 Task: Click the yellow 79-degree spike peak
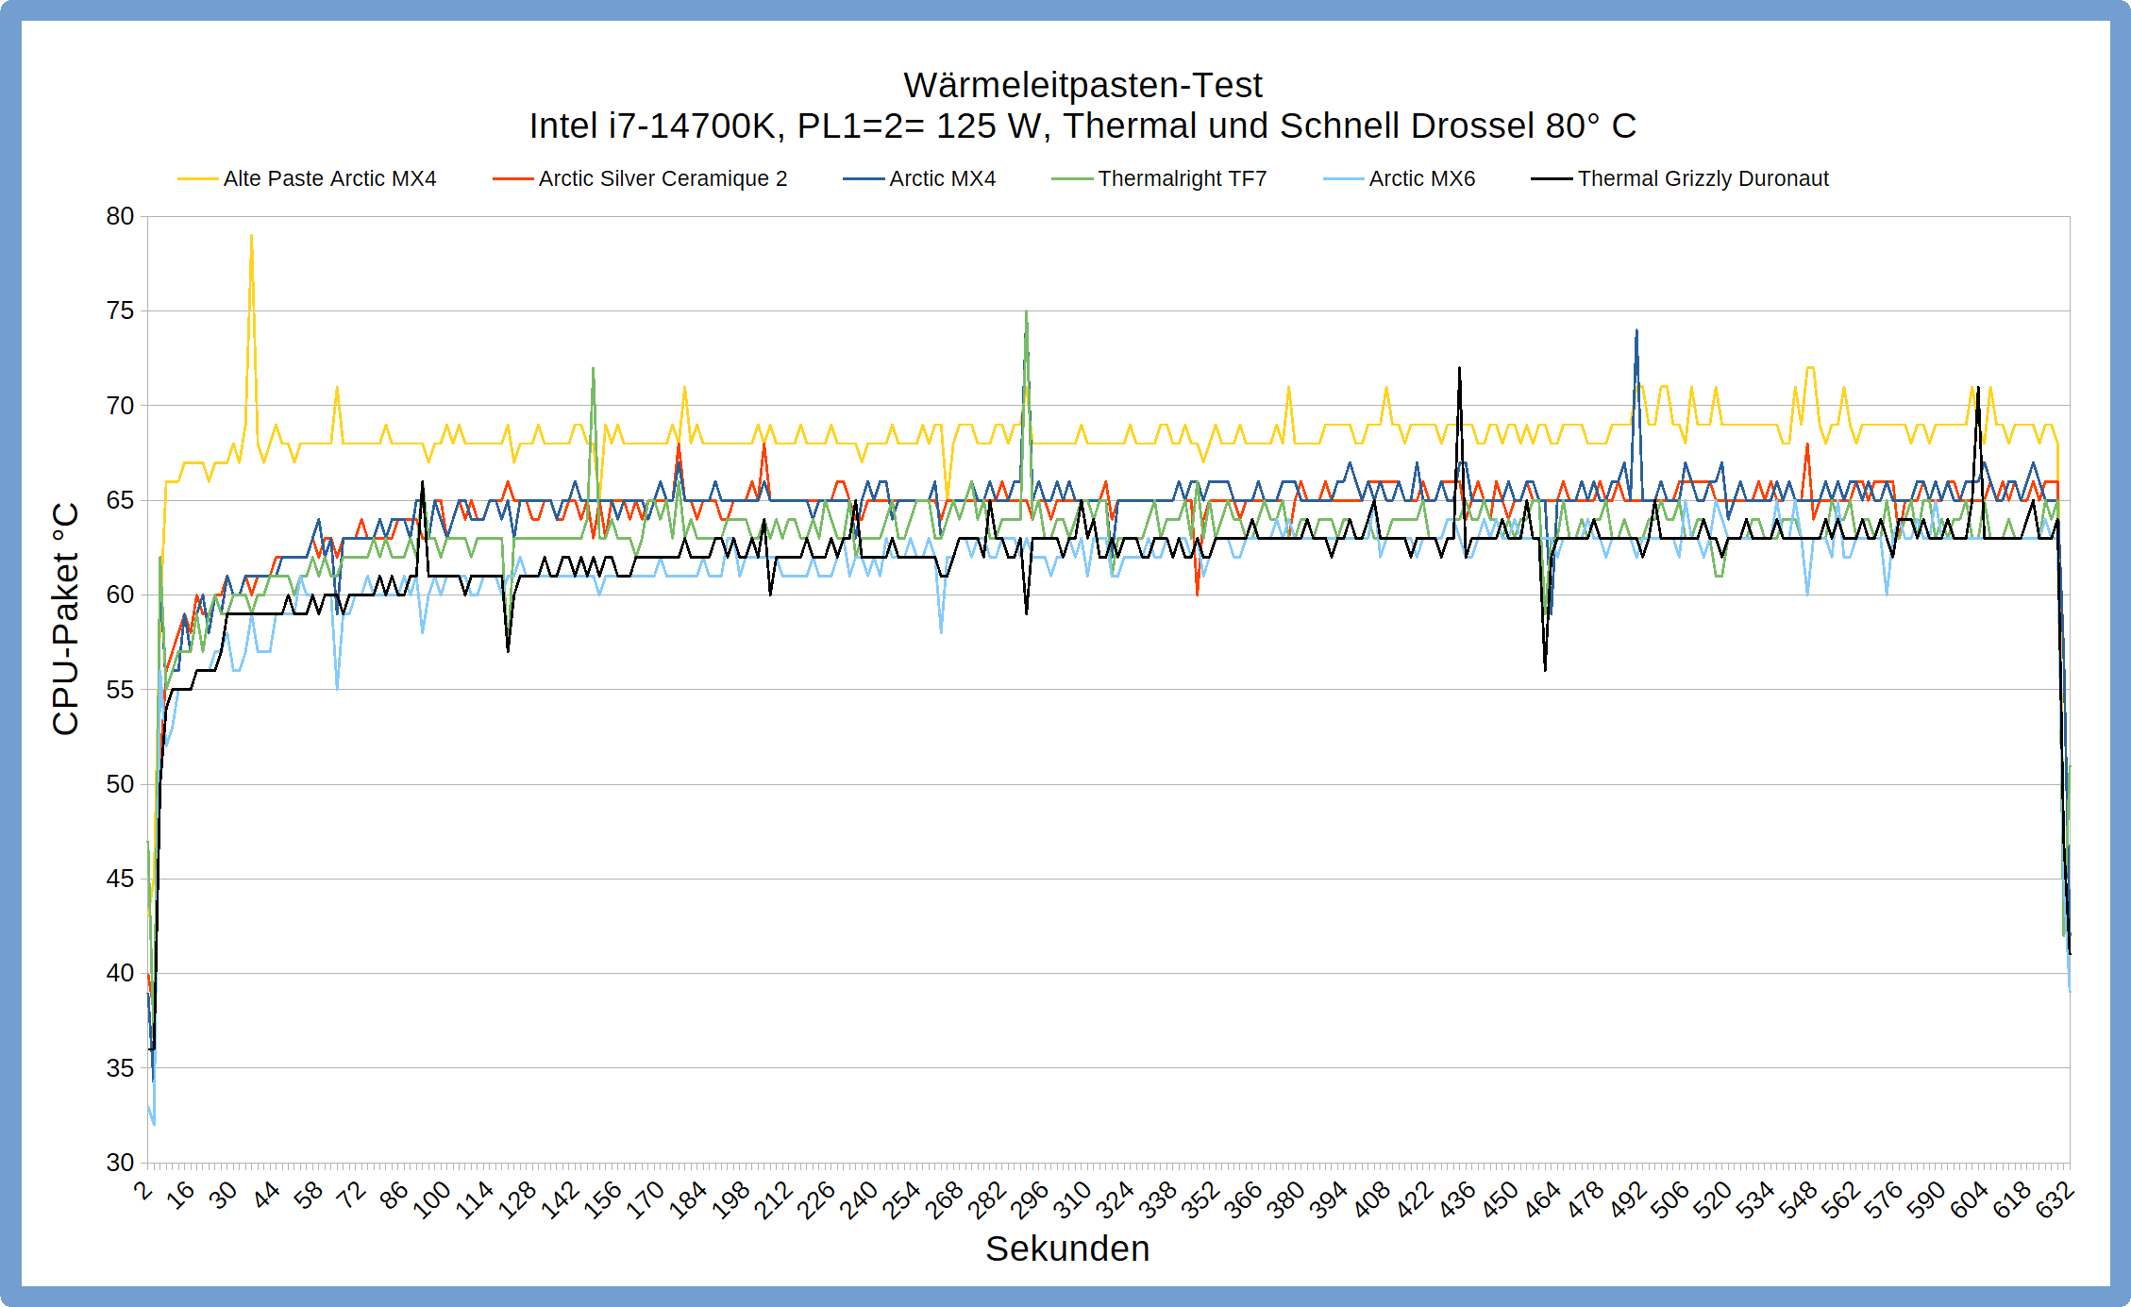point(251,236)
